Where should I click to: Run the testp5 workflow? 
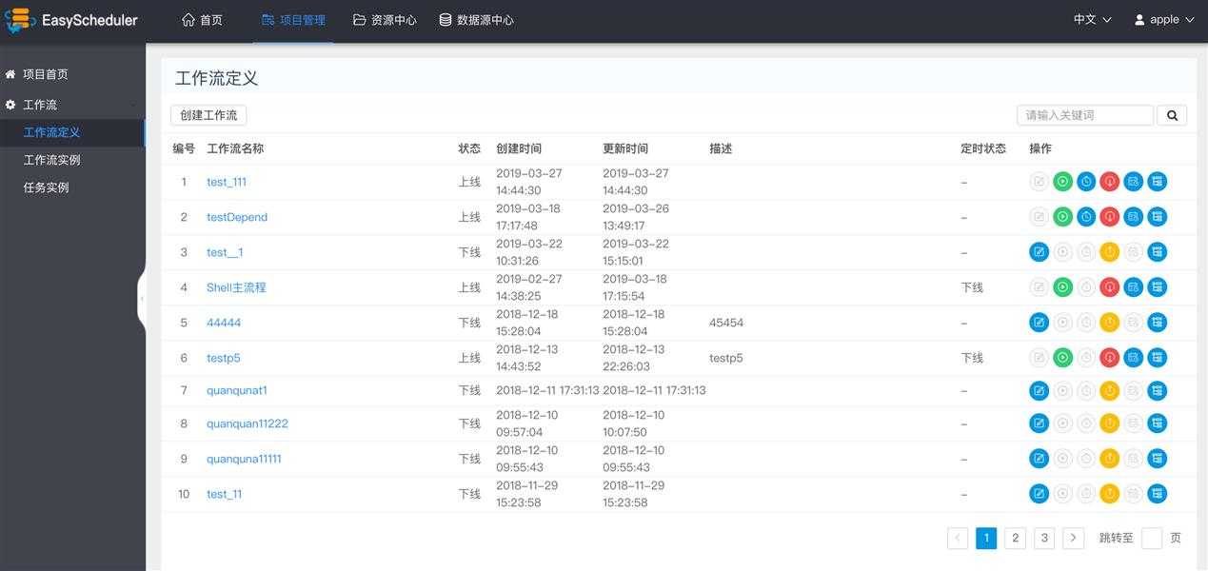click(1062, 358)
